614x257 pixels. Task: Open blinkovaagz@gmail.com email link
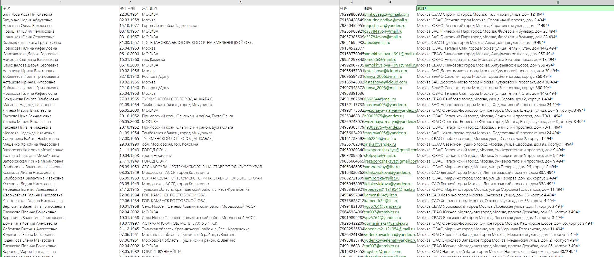(386, 14)
